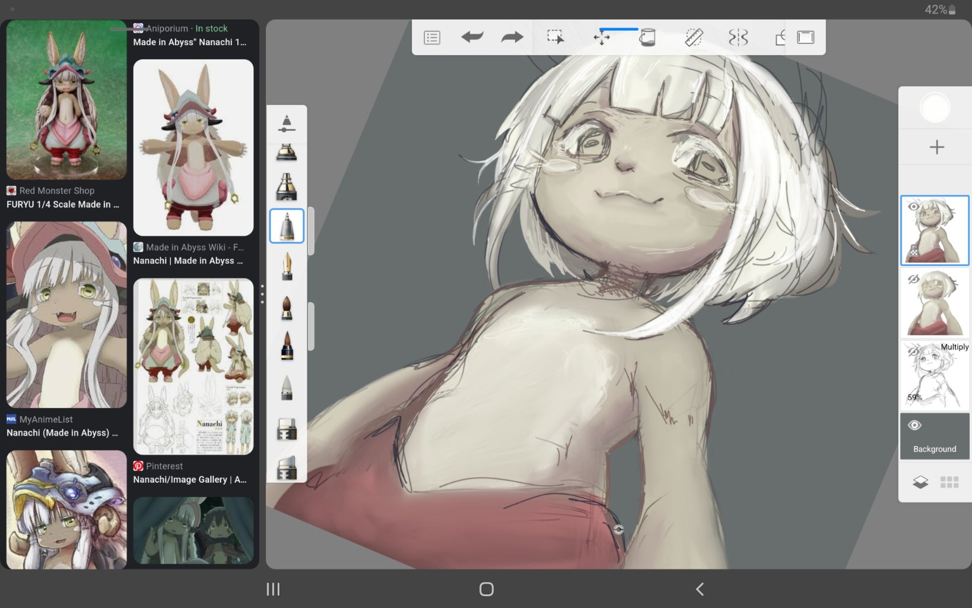Select the black ink pen brush

pos(287,346)
